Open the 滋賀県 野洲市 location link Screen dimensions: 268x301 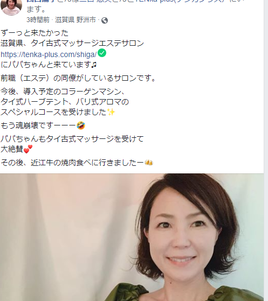75,20
